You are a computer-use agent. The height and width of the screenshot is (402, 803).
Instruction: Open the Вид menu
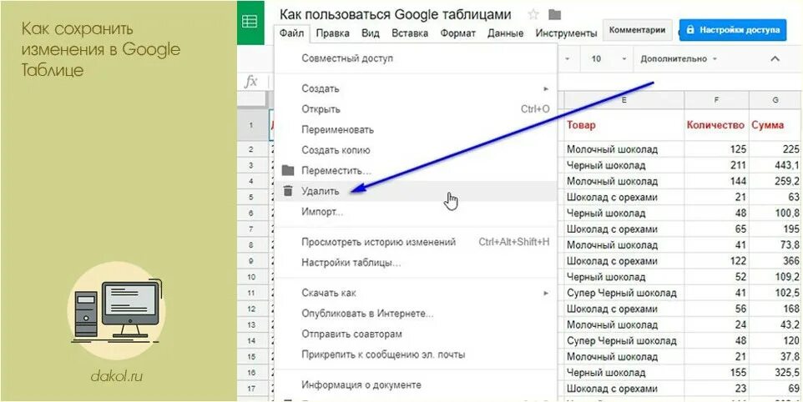[x=371, y=33]
